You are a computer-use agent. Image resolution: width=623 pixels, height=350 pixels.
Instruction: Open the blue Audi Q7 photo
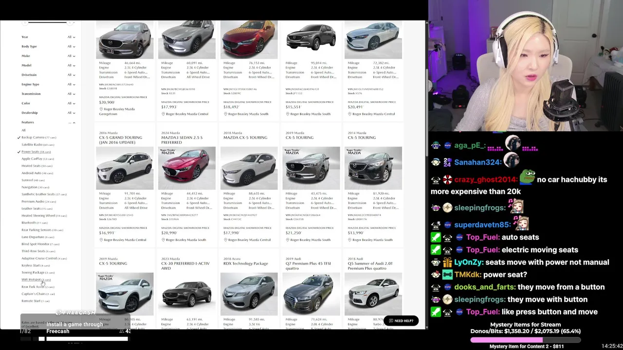point(311,294)
